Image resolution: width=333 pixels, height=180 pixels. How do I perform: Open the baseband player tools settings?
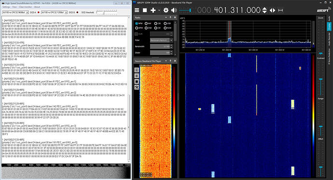(137, 87)
